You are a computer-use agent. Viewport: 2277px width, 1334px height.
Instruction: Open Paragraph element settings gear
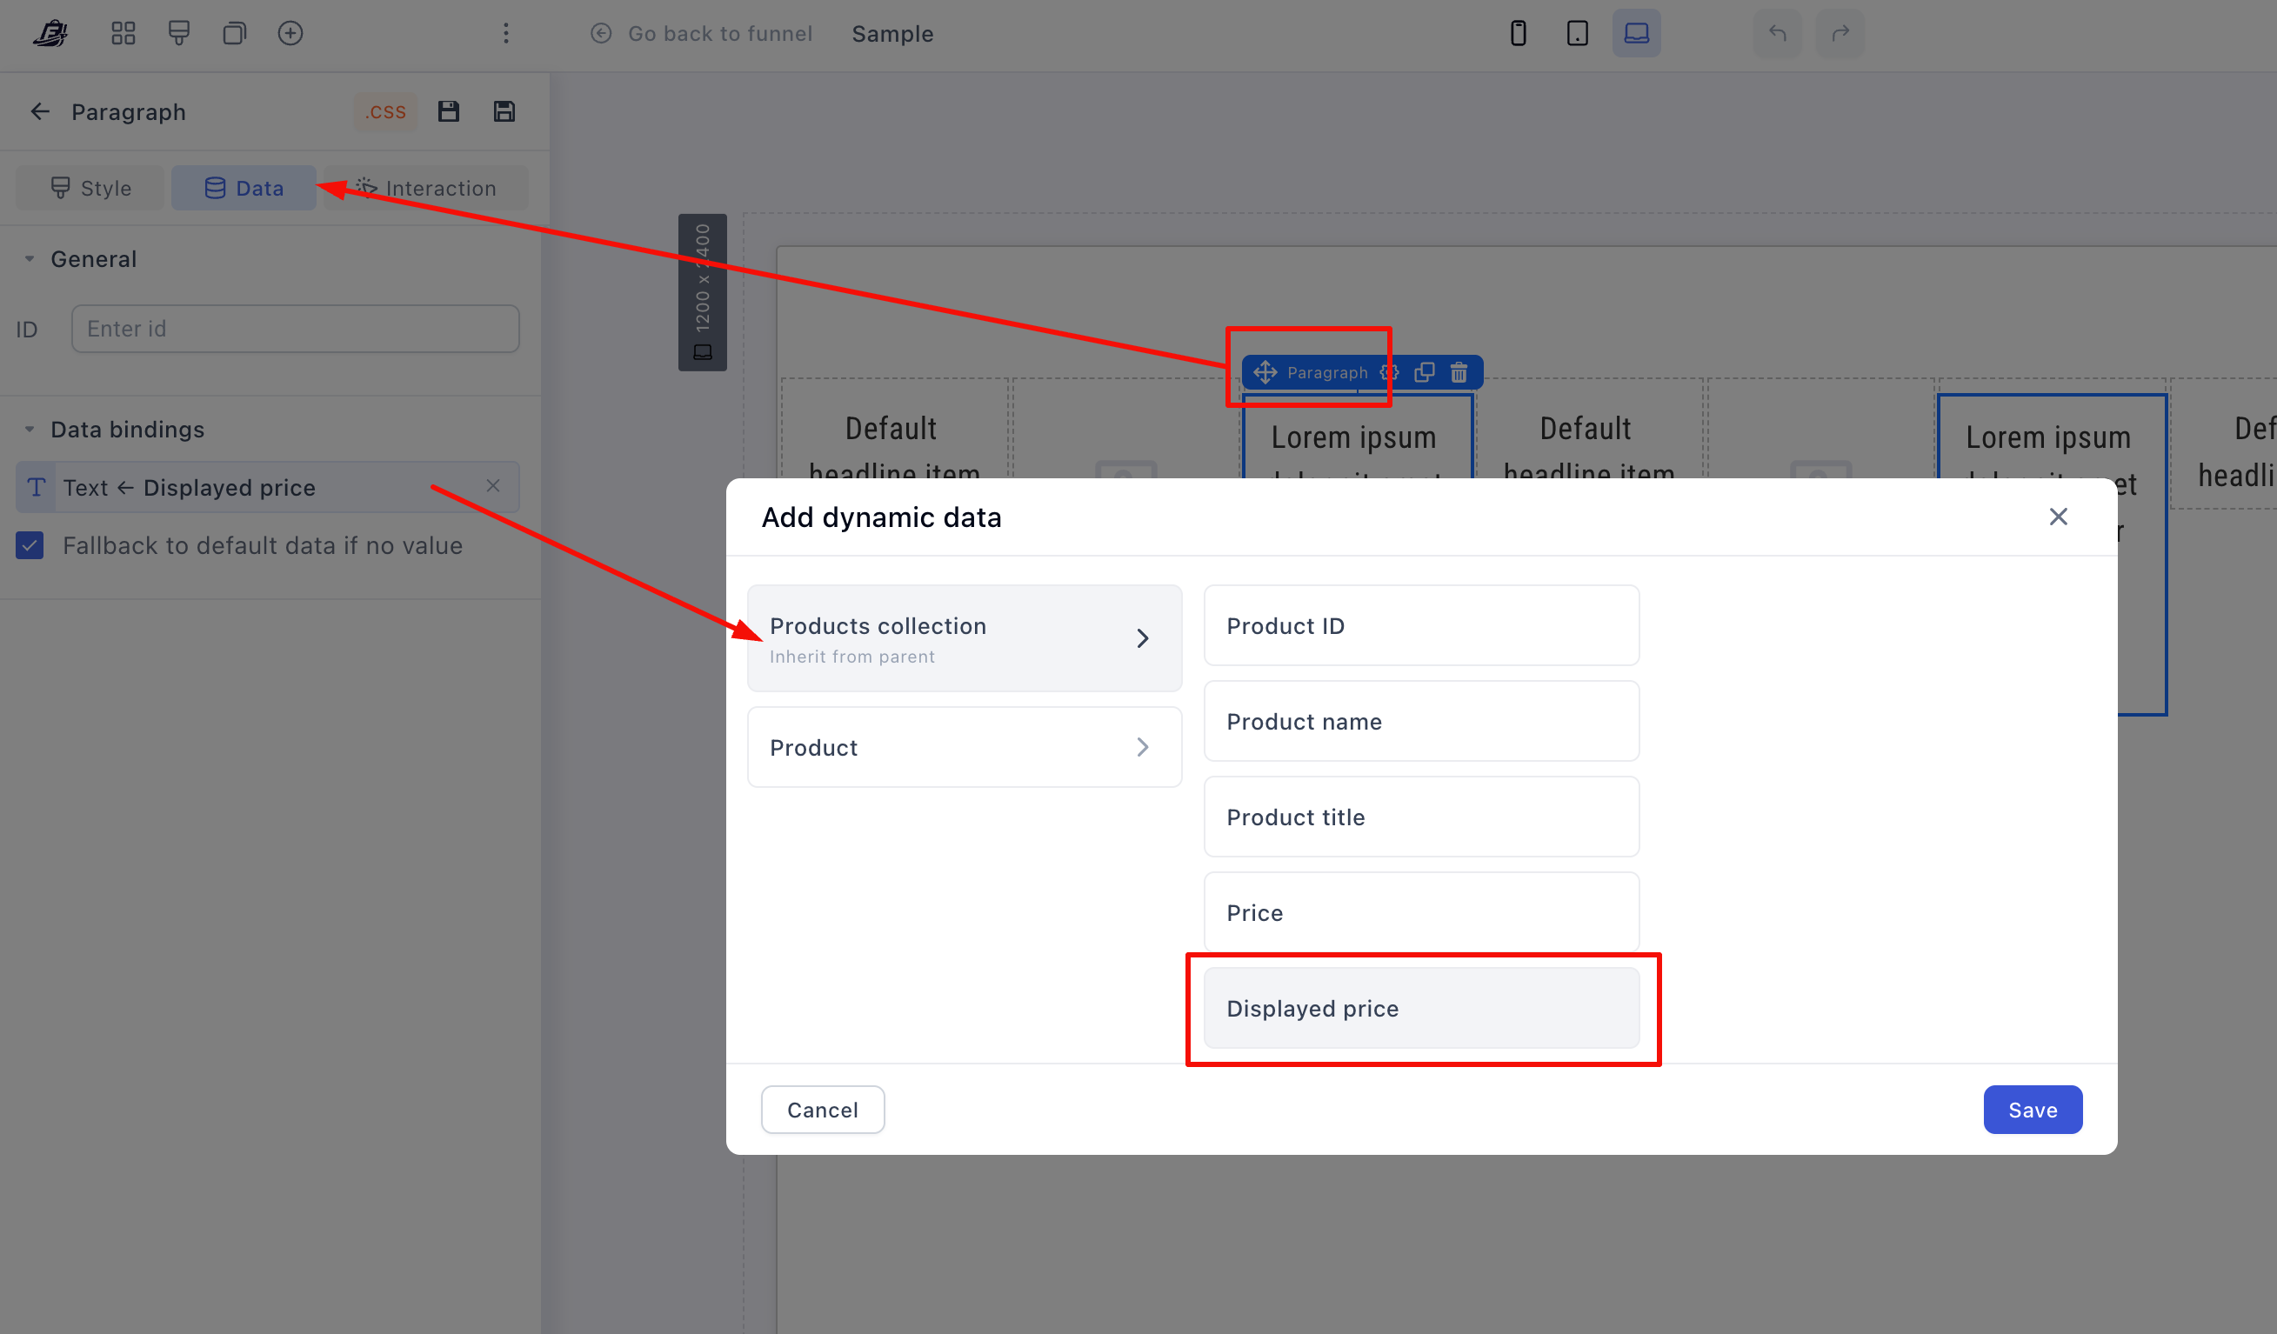pyautogui.click(x=1389, y=372)
